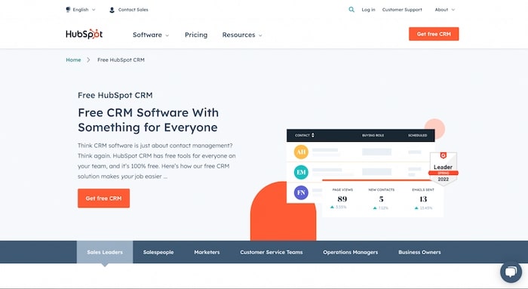528x289 pixels.
Task: Open the English language dropdown
Action: click(81, 10)
